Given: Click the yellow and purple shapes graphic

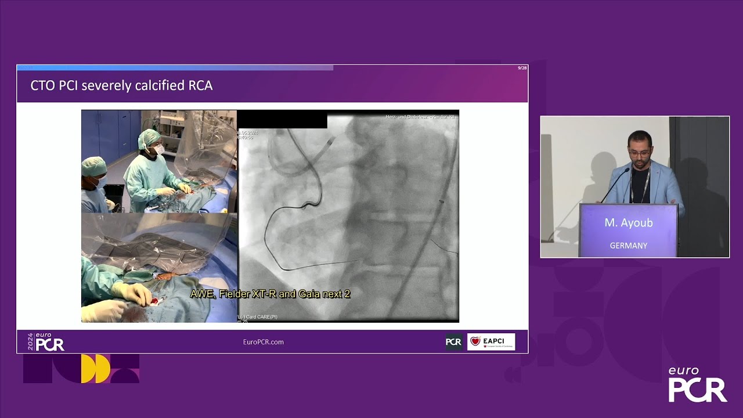Looking at the screenshot, I should tap(81, 369).
